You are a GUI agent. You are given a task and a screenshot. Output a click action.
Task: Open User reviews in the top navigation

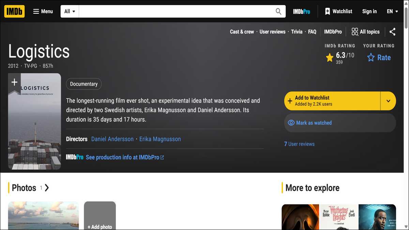(272, 32)
